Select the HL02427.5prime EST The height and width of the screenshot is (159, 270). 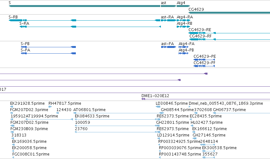pos(192,126)
